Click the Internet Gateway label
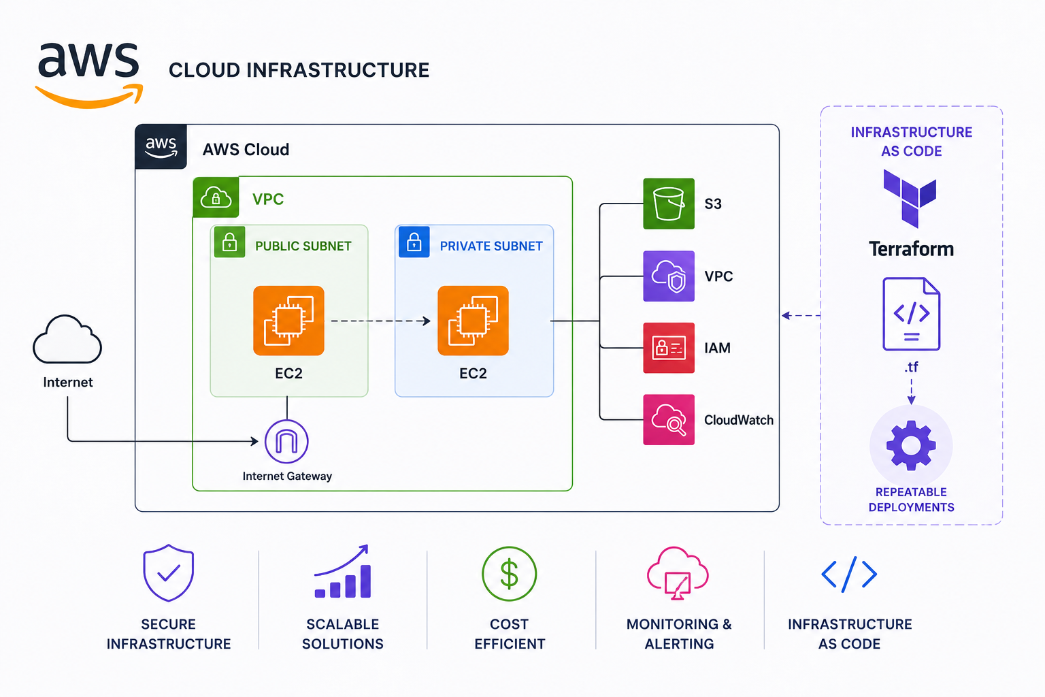The image size is (1045, 697). 287,476
